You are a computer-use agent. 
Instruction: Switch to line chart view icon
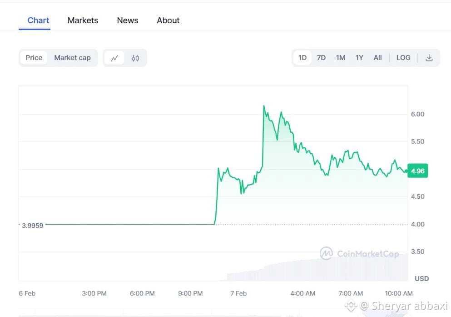tap(114, 58)
